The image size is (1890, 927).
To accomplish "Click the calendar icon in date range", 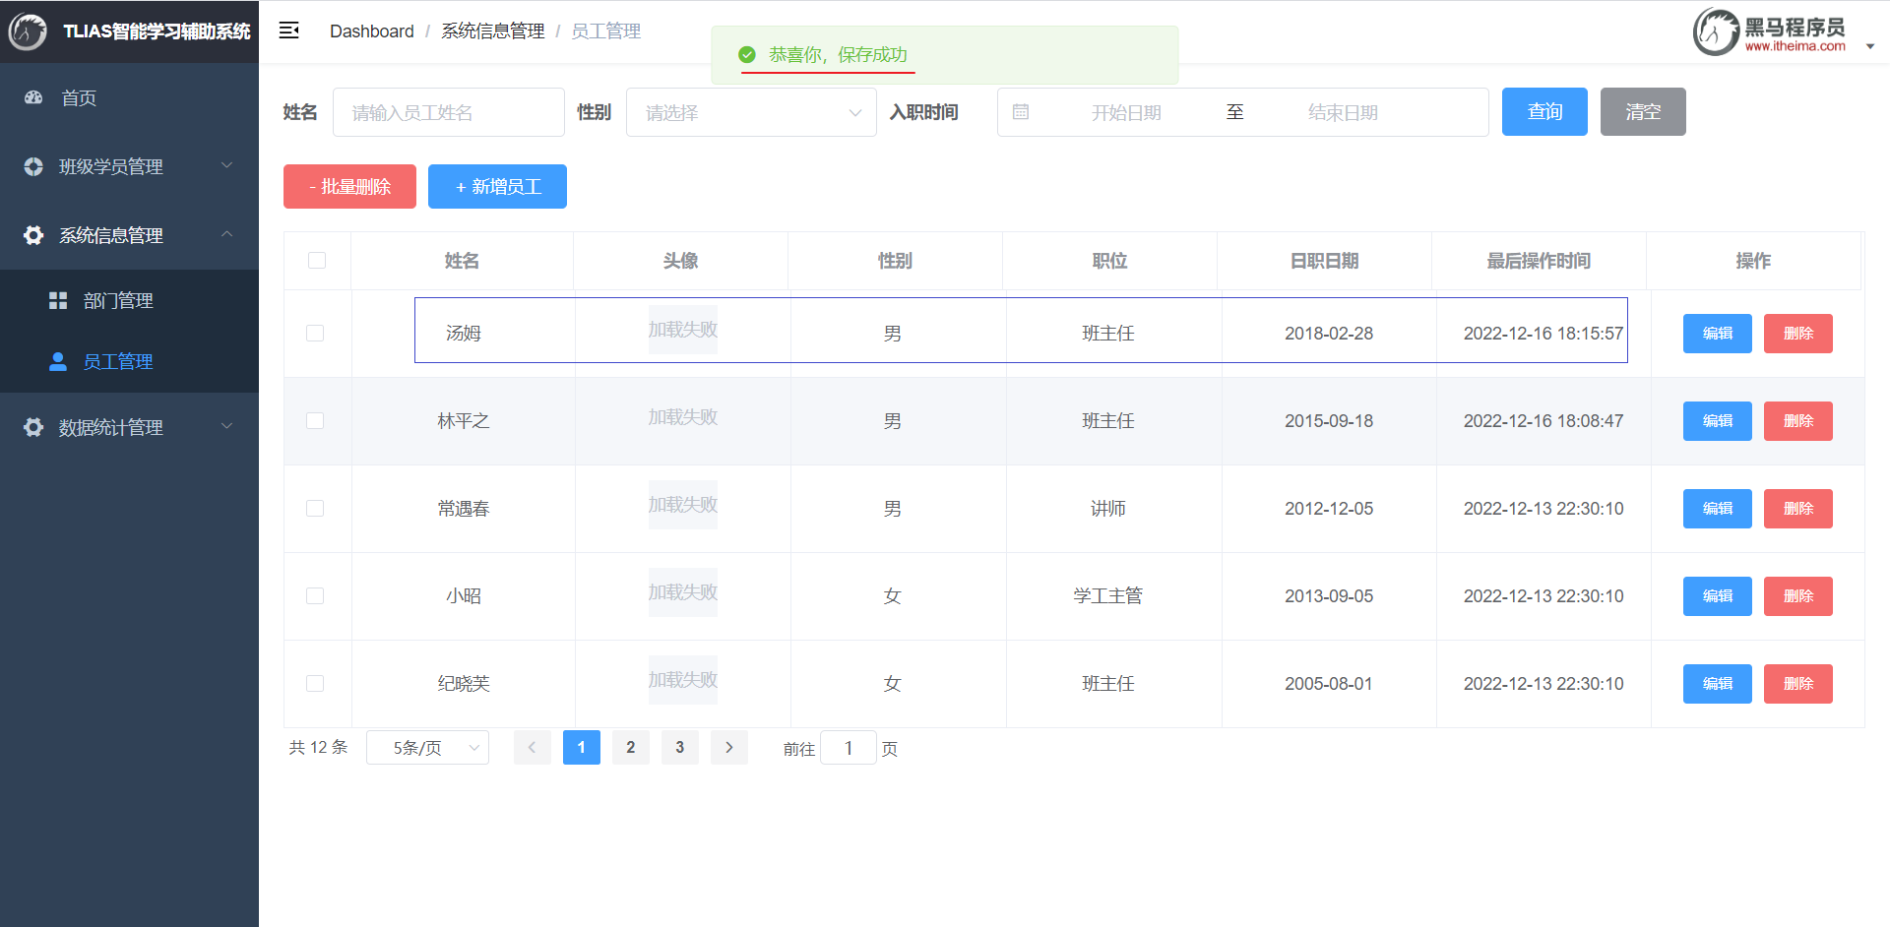I will point(1021,112).
